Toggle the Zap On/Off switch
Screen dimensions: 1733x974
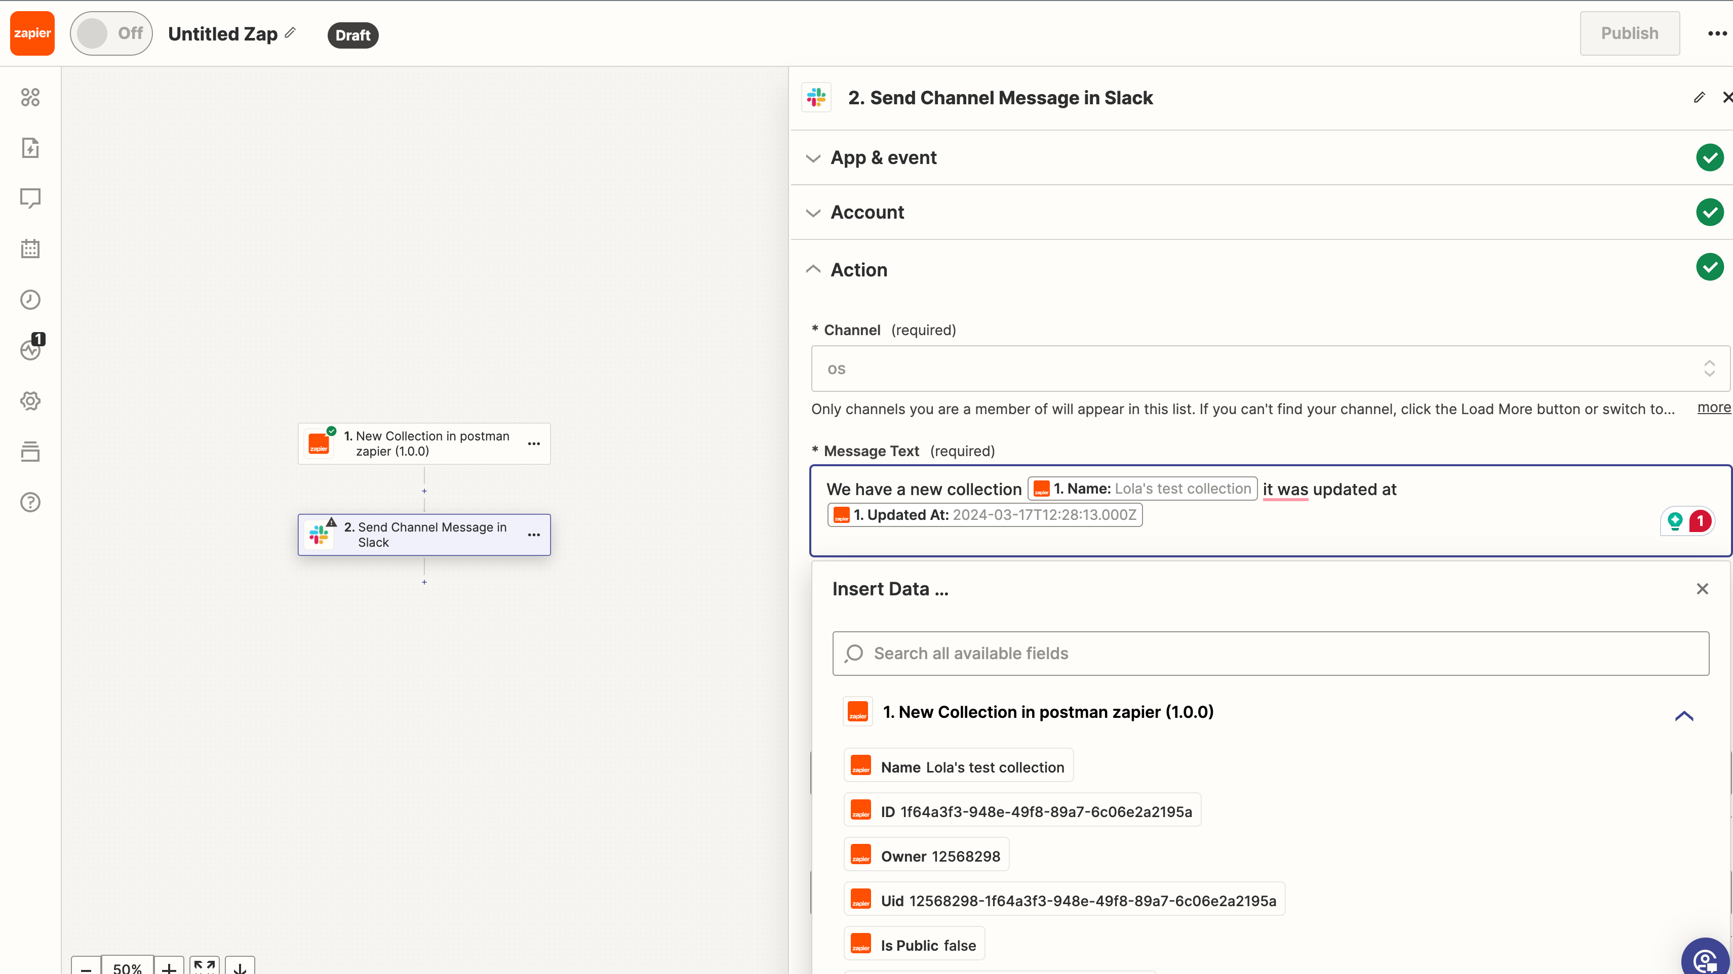[x=112, y=33]
